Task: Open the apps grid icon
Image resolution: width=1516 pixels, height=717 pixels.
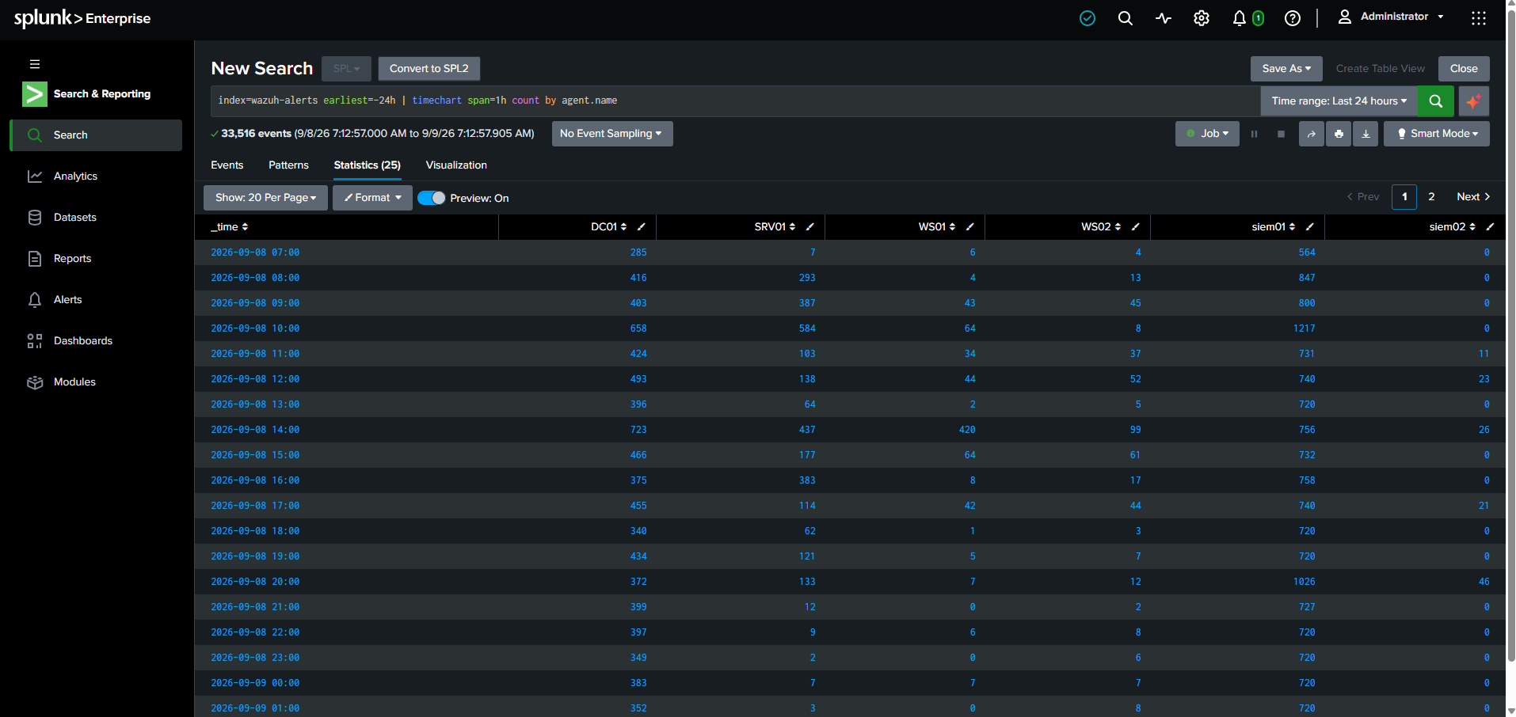Action: coord(1478,18)
